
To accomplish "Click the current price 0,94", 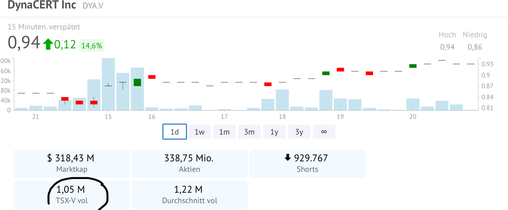I will coord(24,43).
